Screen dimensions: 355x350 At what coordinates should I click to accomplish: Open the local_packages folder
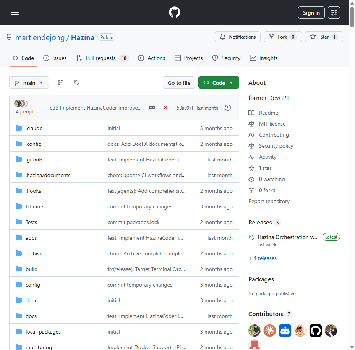point(43,332)
